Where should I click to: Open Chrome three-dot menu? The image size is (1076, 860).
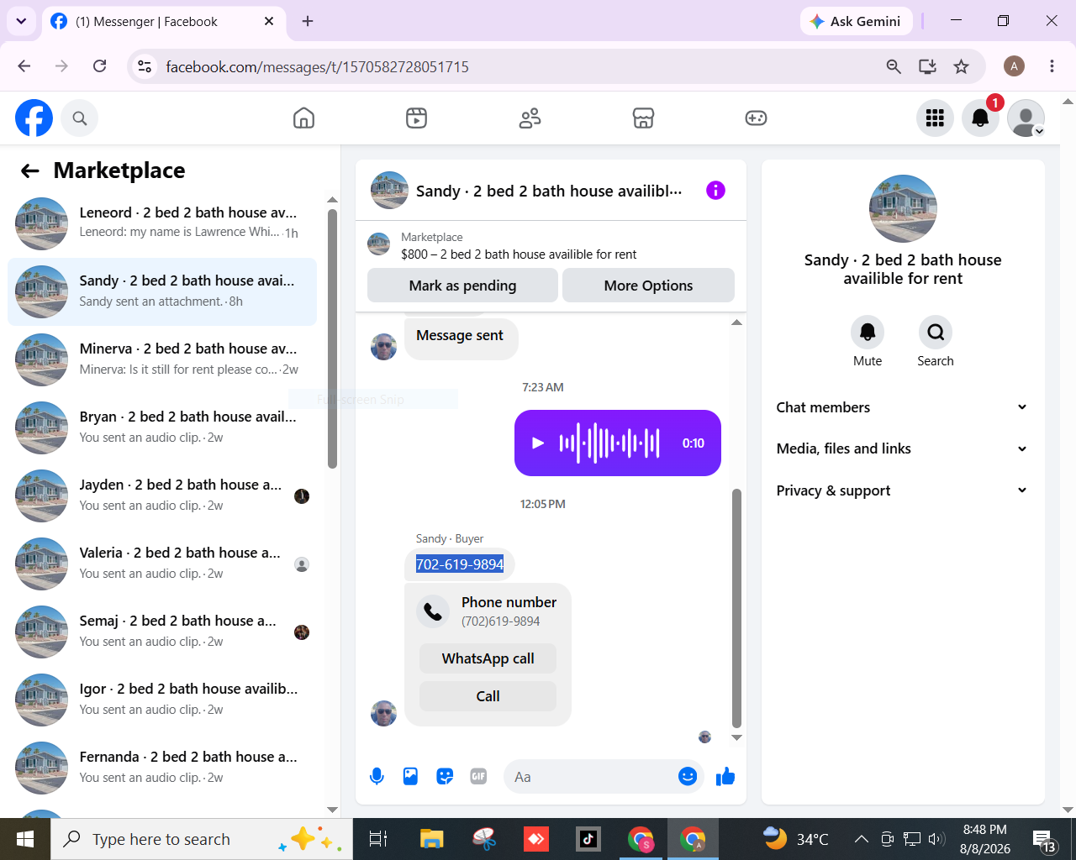(1052, 66)
